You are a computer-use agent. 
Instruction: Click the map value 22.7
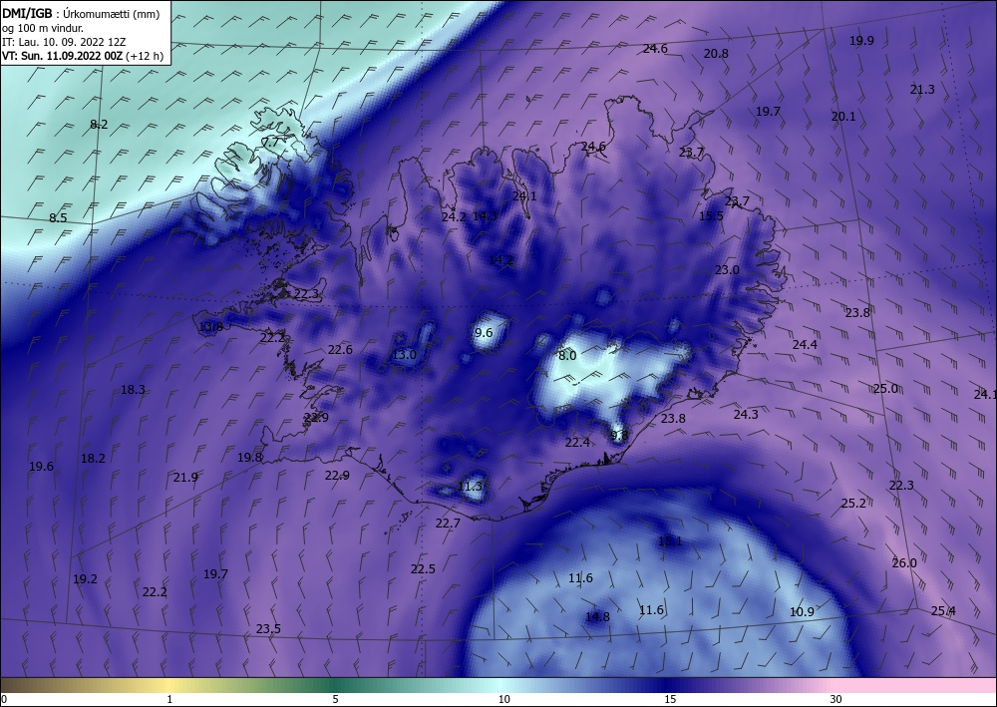(x=448, y=524)
